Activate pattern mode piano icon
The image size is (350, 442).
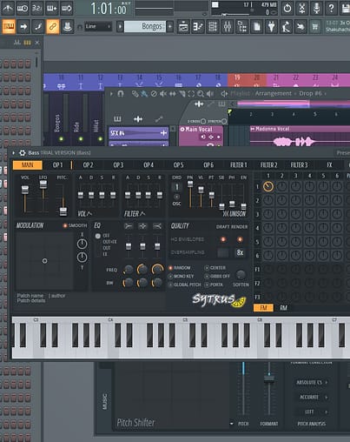(x=9, y=27)
